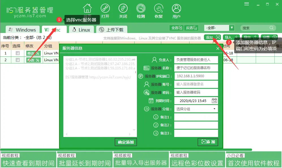The image size is (282, 168).
Task: Expand the -全部- category dropdown
Action: pyautogui.click(x=232, y=28)
